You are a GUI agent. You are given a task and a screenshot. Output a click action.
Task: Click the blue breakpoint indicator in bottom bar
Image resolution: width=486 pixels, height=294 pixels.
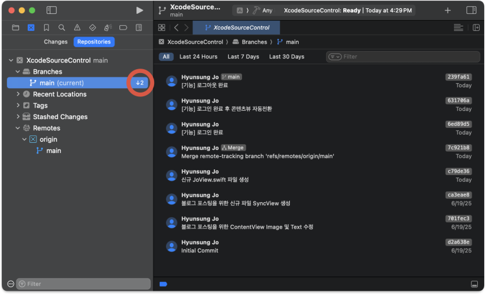tap(163, 284)
